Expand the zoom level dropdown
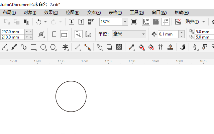214x134 pixels. tap(125, 22)
